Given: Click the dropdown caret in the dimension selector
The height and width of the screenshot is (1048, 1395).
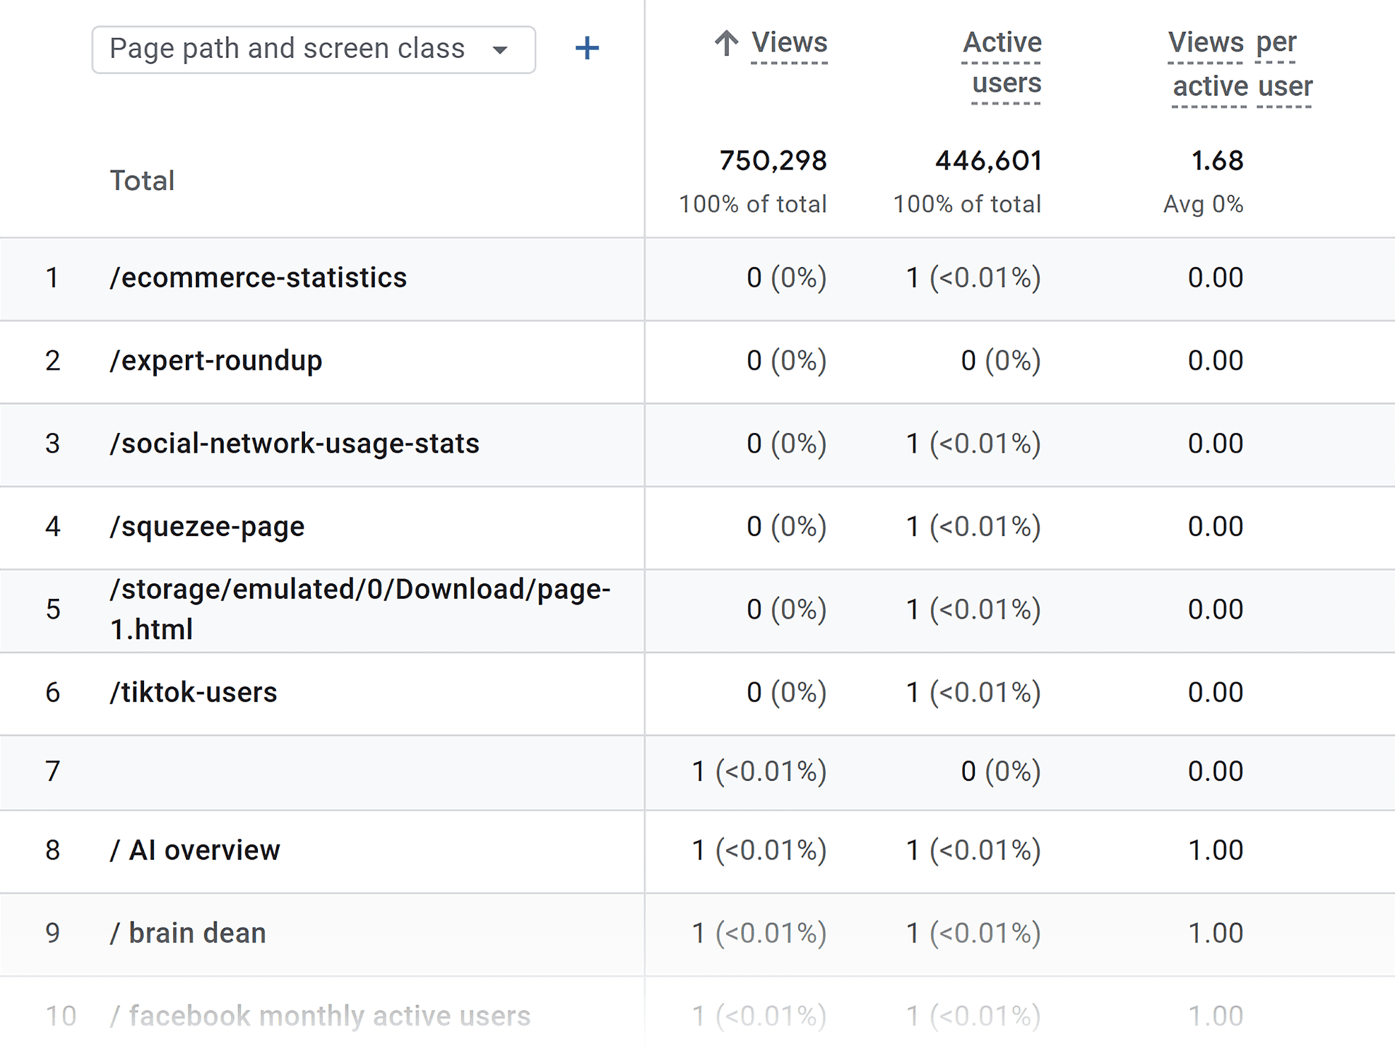Looking at the screenshot, I should click(x=499, y=50).
